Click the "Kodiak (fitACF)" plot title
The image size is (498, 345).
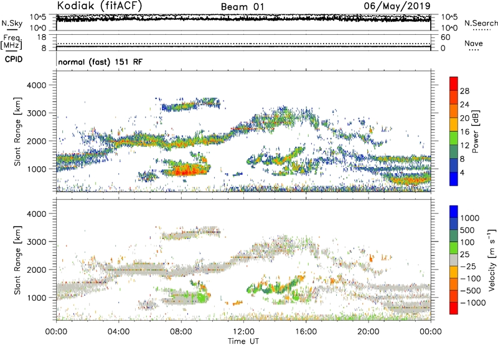(x=100, y=6)
